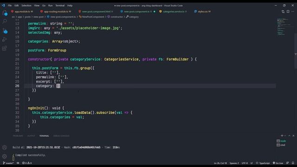Switch to new-post.component.html tab
This screenshot has width=297, height=167.
(x=96, y=12)
